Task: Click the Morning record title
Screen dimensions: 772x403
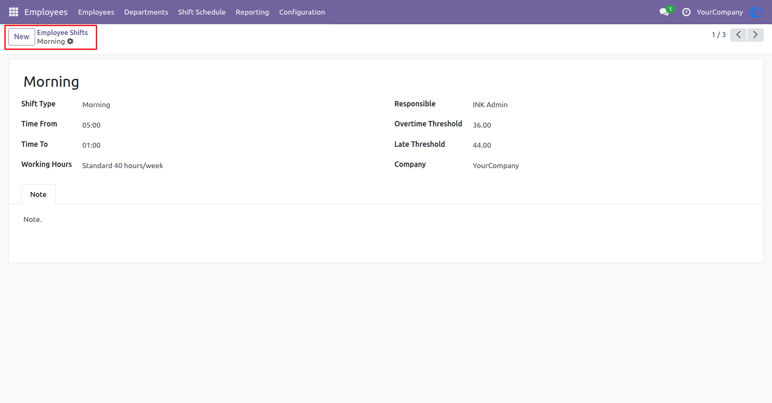Action: [51, 82]
